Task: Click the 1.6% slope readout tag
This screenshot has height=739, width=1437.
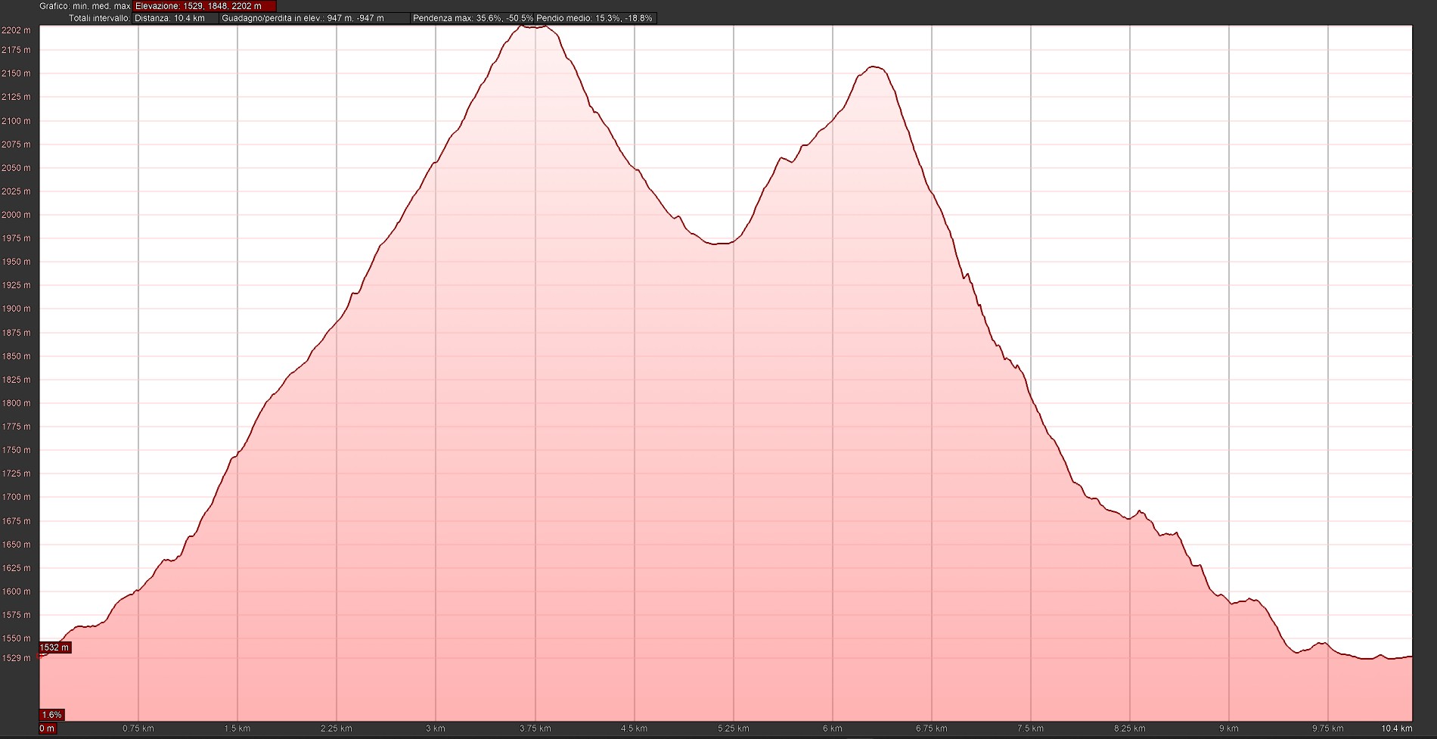Action: click(x=51, y=715)
